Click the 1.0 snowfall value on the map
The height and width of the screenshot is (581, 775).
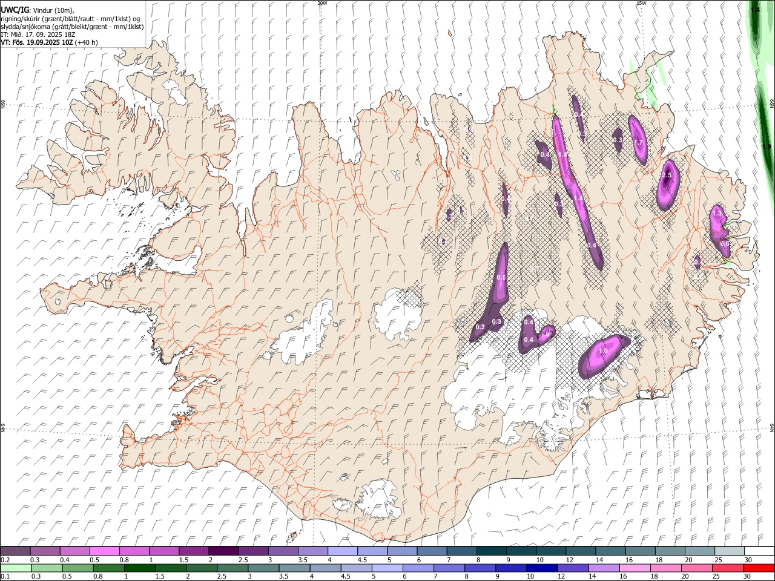click(x=603, y=351)
